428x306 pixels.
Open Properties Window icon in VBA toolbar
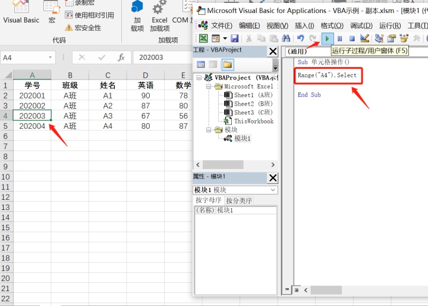(391, 39)
